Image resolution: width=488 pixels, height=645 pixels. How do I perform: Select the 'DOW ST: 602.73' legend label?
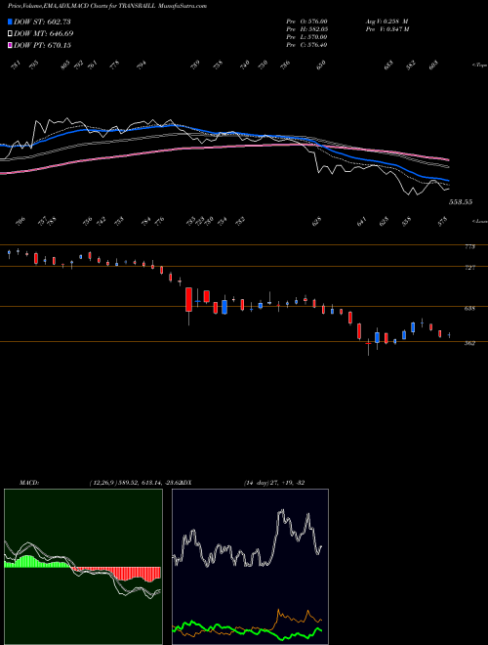point(42,21)
